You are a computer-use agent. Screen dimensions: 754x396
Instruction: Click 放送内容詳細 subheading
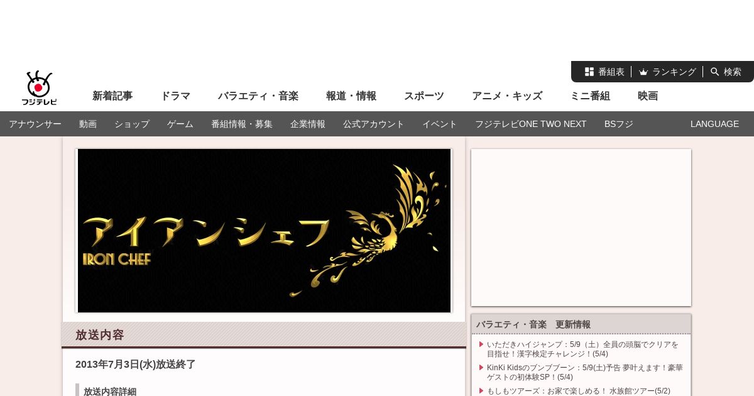110,391
